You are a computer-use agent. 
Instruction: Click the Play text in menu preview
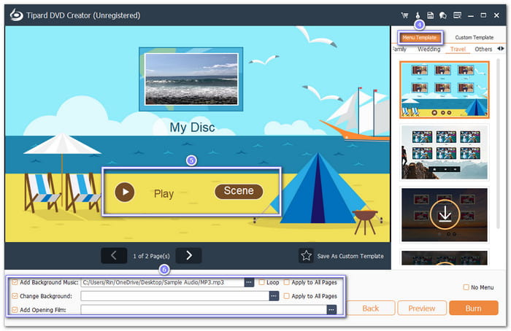pos(164,194)
